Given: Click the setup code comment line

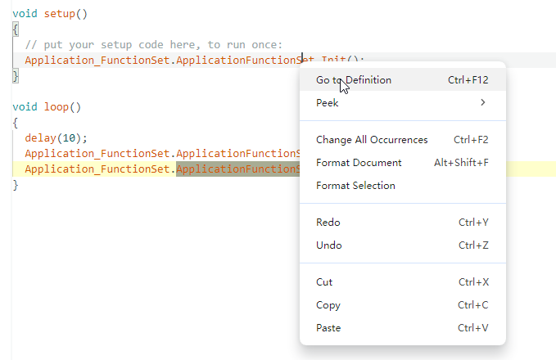Looking at the screenshot, I should coord(154,45).
